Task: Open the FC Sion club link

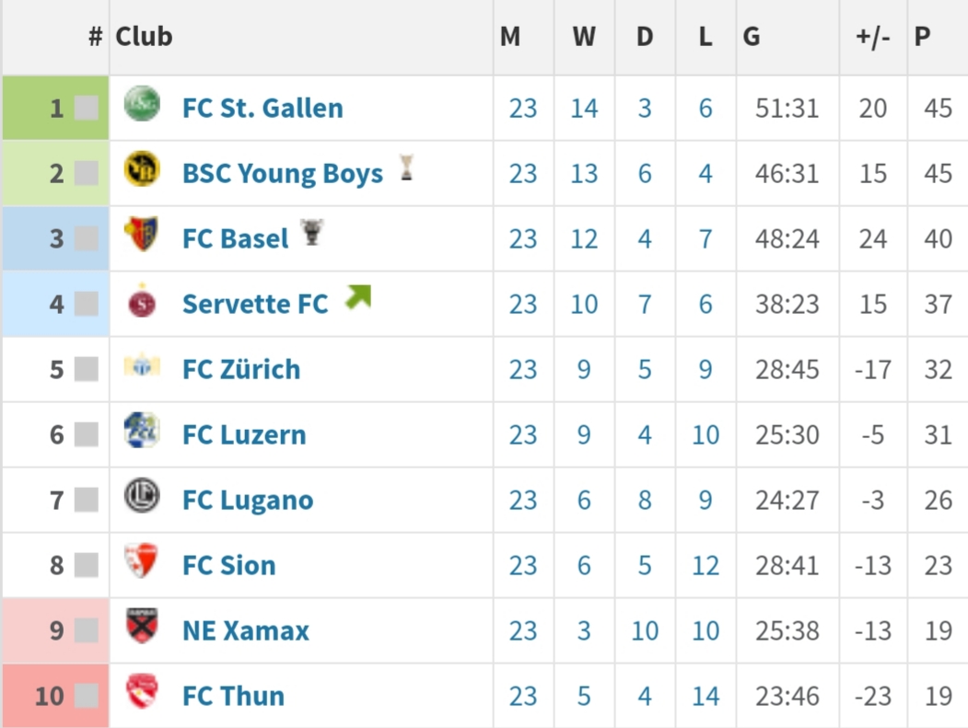Action: pos(229,565)
